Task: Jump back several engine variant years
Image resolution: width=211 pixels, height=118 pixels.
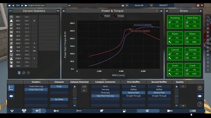Action: 9,6
